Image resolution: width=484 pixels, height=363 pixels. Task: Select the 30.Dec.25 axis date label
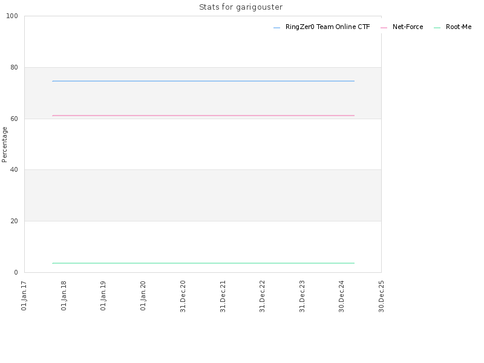tap(381, 296)
